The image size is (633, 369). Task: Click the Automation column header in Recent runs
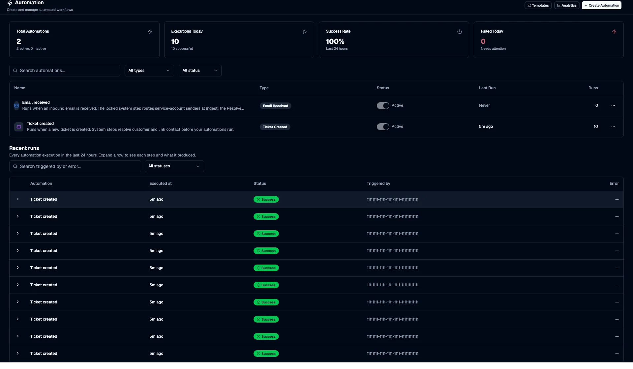[41, 184]
